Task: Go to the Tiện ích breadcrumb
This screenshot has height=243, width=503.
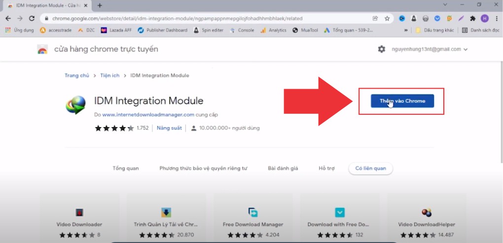Action: pos(109,75)
